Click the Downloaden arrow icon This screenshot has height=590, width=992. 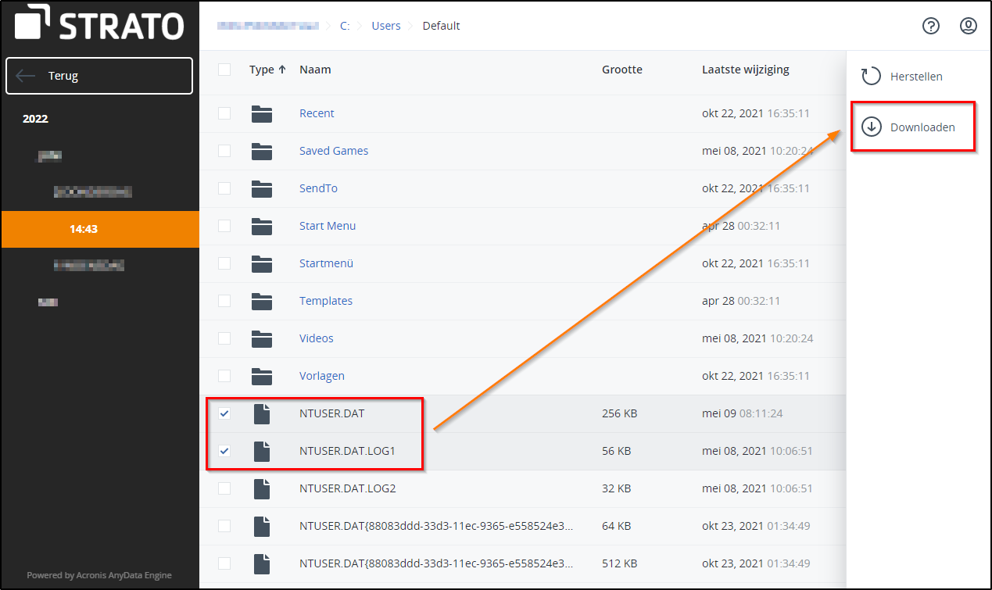[871, 127]
